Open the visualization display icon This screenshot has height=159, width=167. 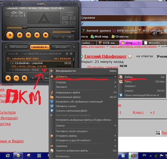click(73, 23)
